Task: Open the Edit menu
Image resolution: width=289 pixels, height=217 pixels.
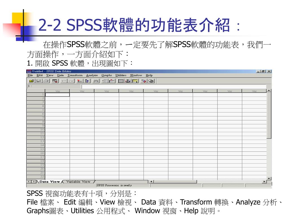Action: point(40,75)
